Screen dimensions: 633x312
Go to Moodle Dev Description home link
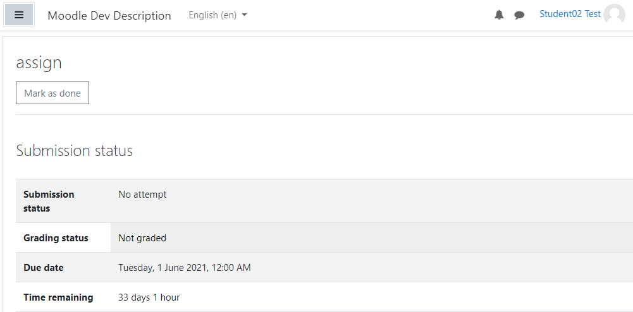[x=109, y=16]
